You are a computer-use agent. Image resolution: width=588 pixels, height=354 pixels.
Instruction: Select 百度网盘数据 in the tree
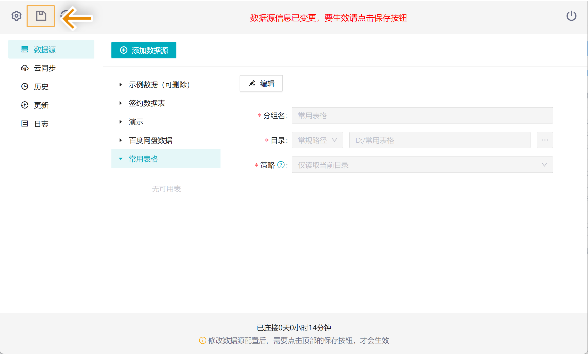tap(151, 141)
